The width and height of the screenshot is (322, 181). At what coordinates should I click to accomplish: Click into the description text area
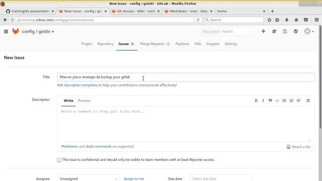point(186,125)
